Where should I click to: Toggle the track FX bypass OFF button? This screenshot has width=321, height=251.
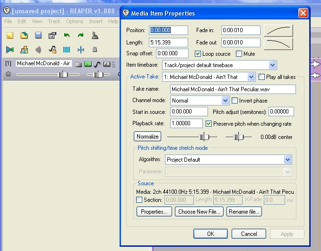tap(113, 64)
